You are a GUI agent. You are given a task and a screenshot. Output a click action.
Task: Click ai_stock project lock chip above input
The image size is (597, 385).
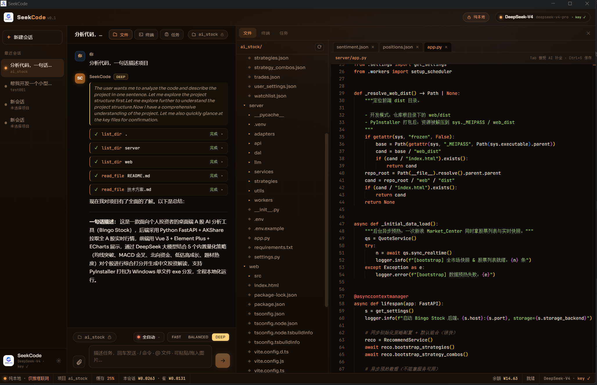tap(95, 337)
